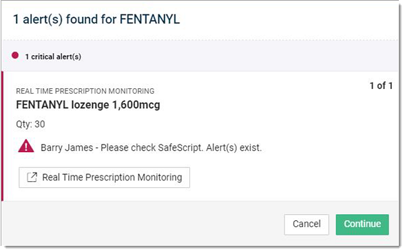Confirm with the green Continue button

(362, 224)
